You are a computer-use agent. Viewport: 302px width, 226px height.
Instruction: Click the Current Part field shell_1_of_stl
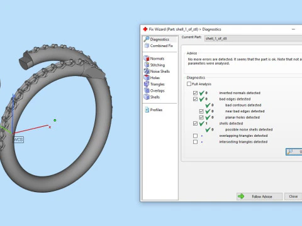(x=254, y=38)
